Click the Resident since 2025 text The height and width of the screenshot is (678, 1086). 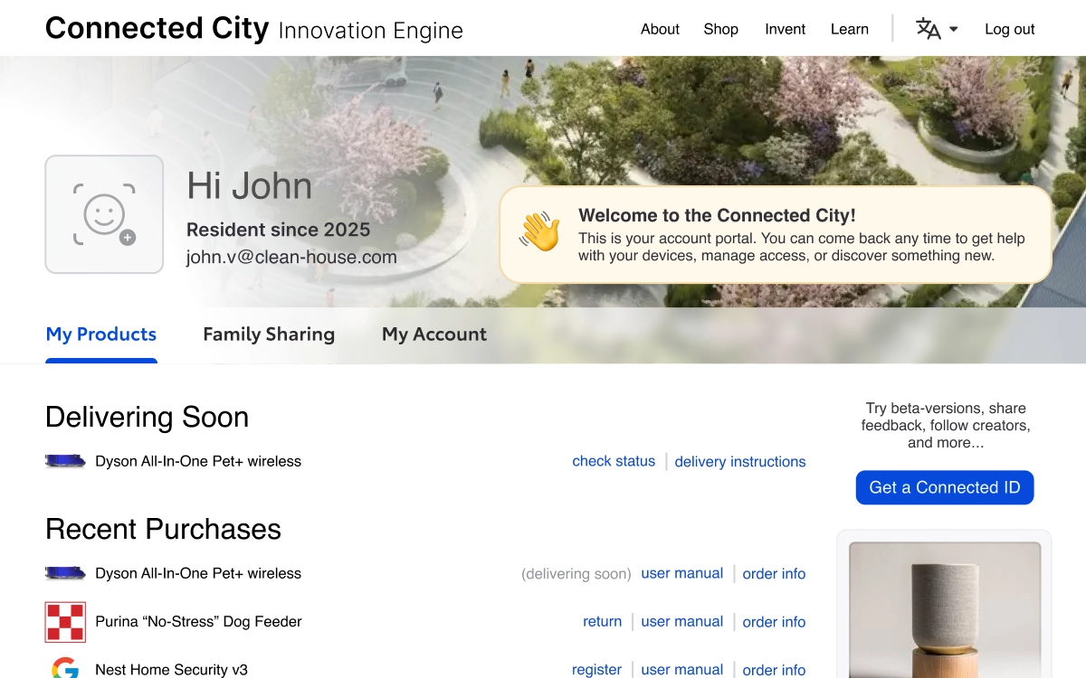click(x=278, y=230)
